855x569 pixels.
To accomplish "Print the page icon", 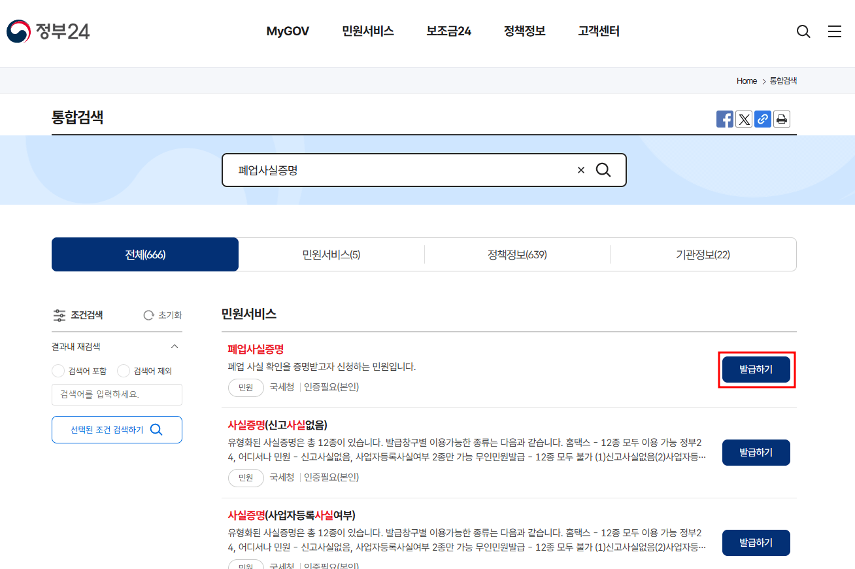I will click(x=782, y=119).
